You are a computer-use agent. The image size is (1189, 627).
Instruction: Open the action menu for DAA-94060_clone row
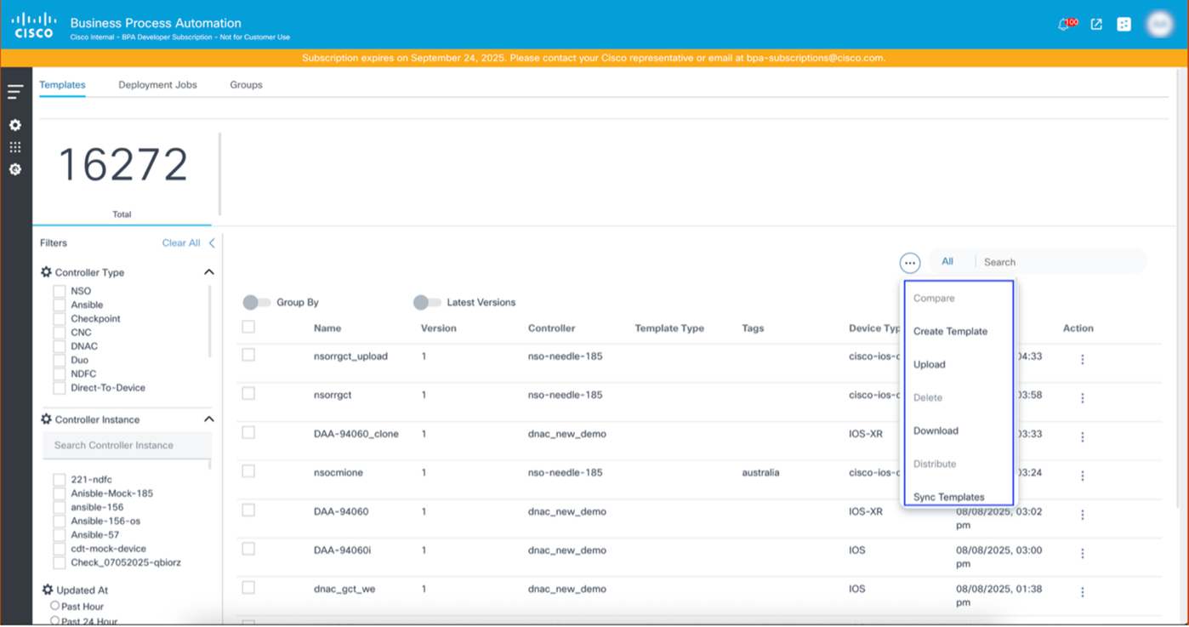1083,437
